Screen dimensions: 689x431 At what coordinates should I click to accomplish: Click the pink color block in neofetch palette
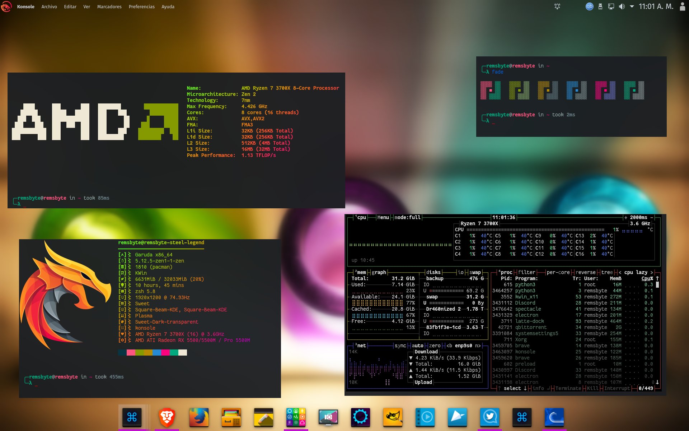point(131,353)
